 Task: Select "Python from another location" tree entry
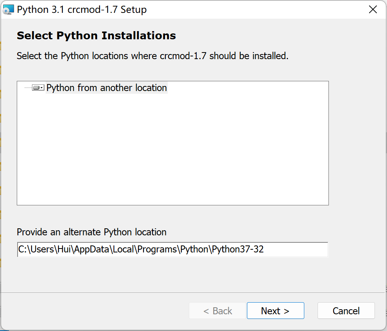[107, 88]
